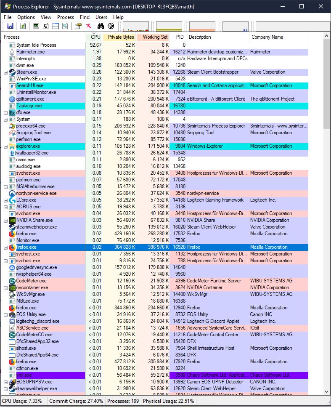Collapse the NVIDIA Share.exe tree node

pyautogui.click(x=5, y=221)
